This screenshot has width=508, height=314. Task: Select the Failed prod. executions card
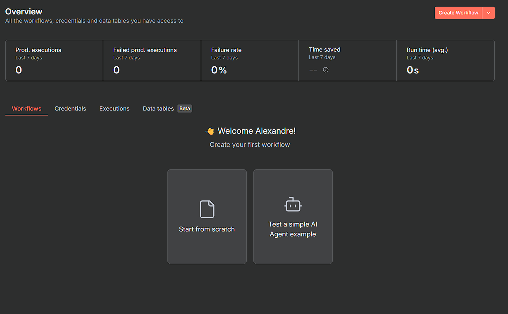[x=152, y=60]
